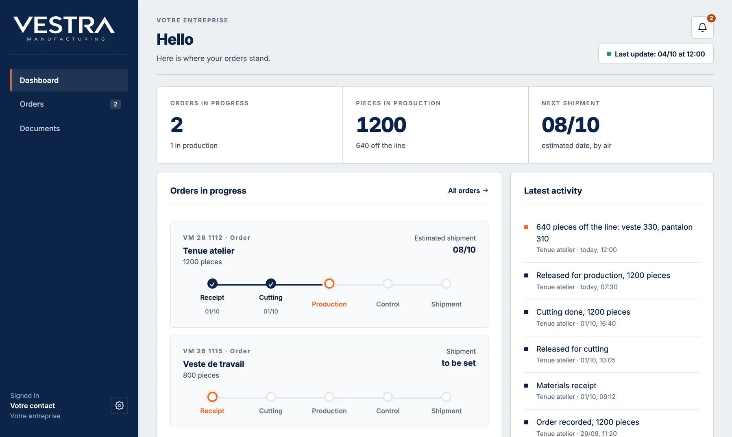Click the Orders in progress stat value 2
Image resolution: width=732 pixels, height=437 pixels.
pyautogui.click(x=176, y=125)
